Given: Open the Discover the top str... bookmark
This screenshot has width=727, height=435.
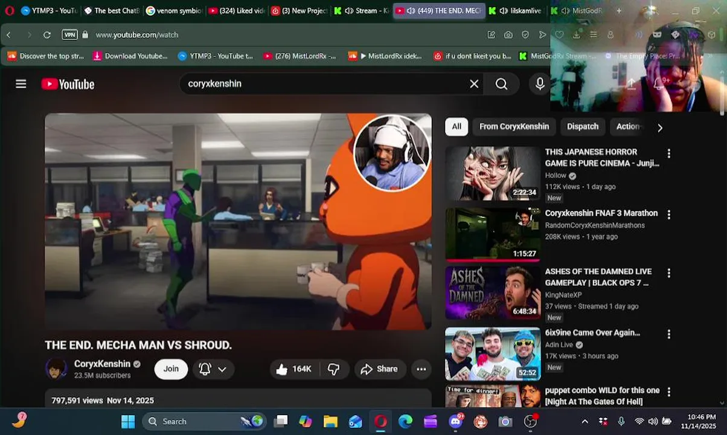Looking at the screenshot, I should click(x=46, y=56).
